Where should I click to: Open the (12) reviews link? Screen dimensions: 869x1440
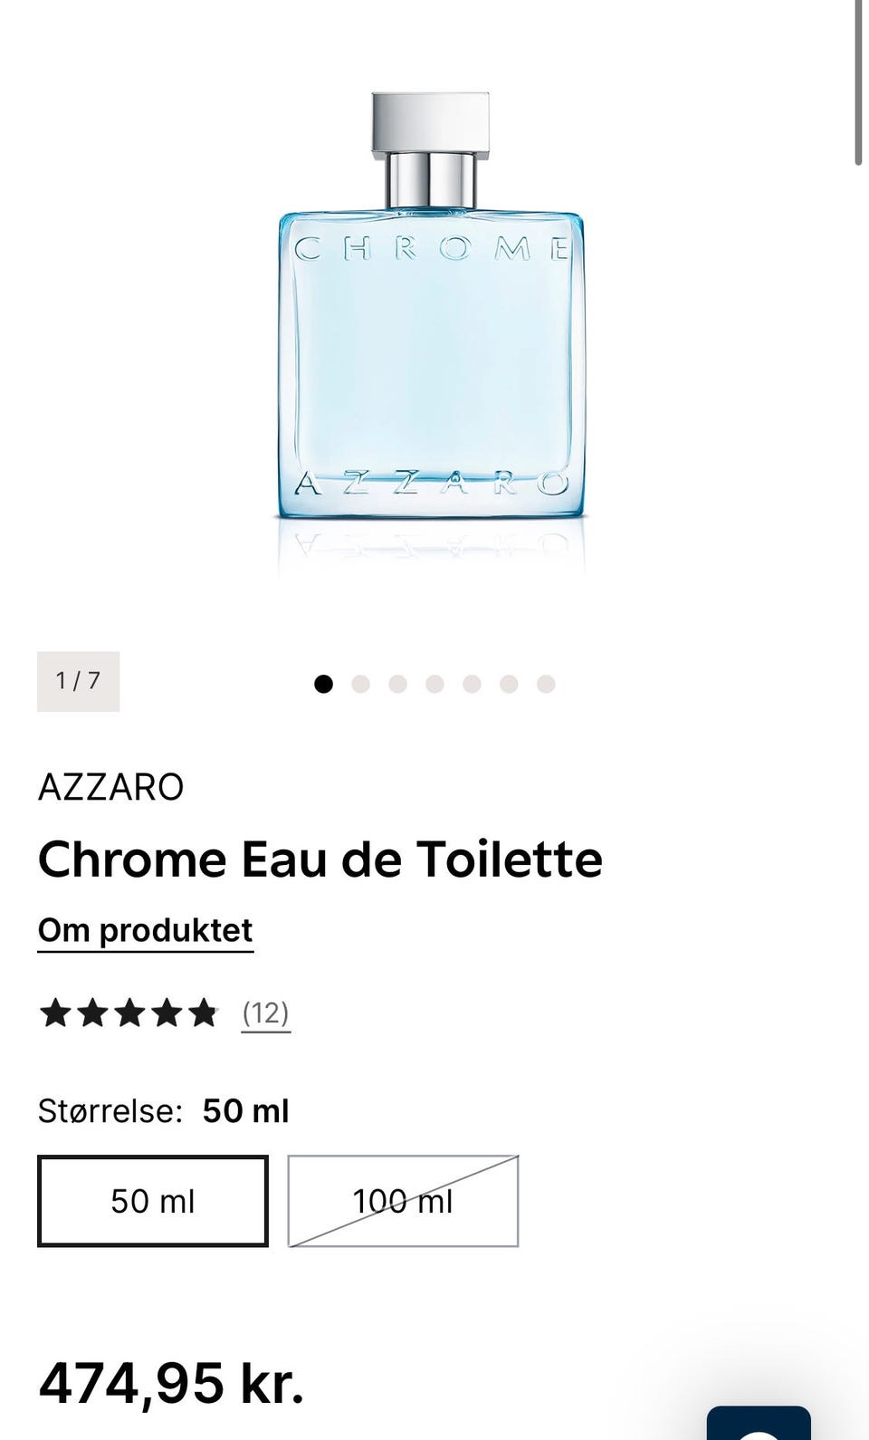(x=265, y=1013)
